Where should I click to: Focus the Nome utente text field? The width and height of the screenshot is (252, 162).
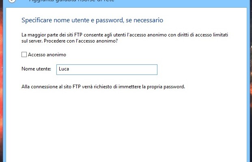(106, 69)
